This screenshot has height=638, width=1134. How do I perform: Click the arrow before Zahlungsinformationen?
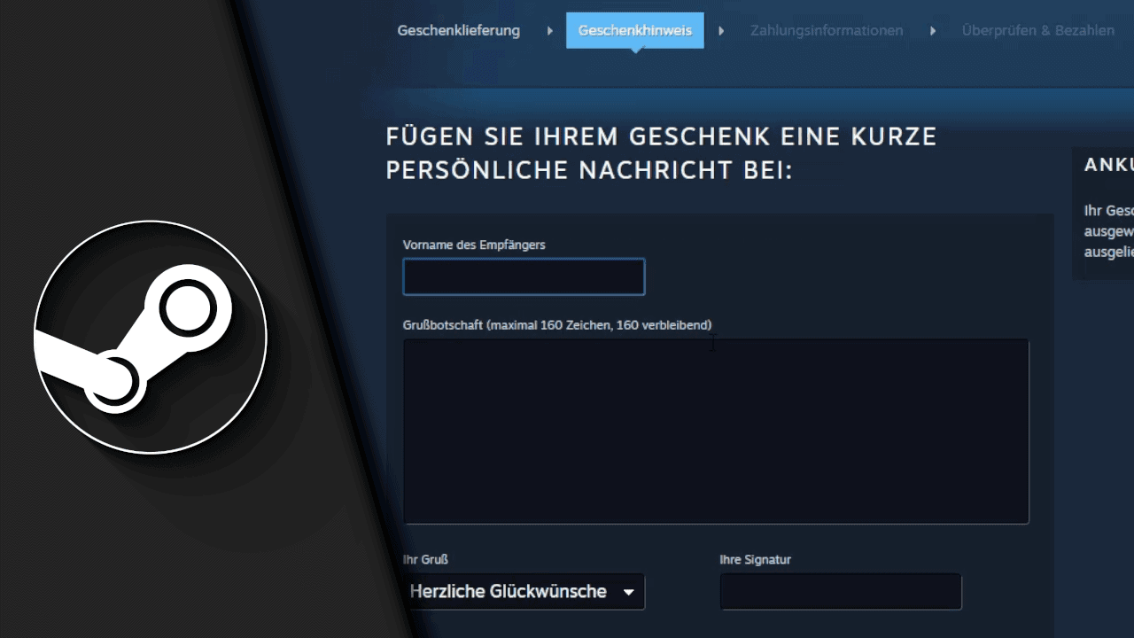721,31
